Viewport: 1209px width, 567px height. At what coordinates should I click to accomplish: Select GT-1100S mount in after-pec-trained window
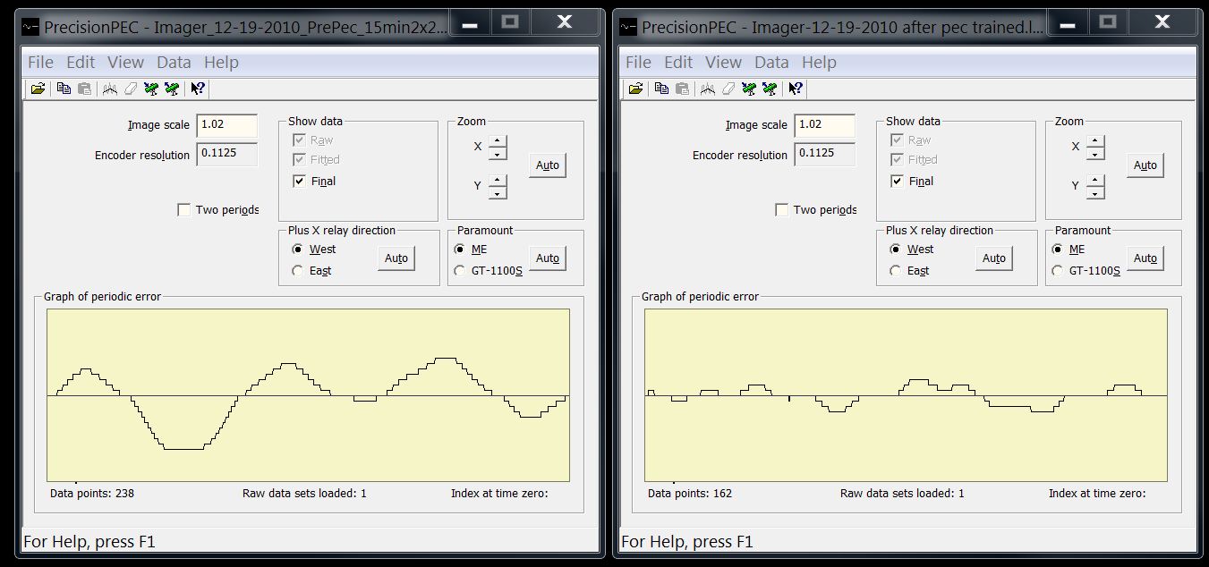[x=1059, y=271]
